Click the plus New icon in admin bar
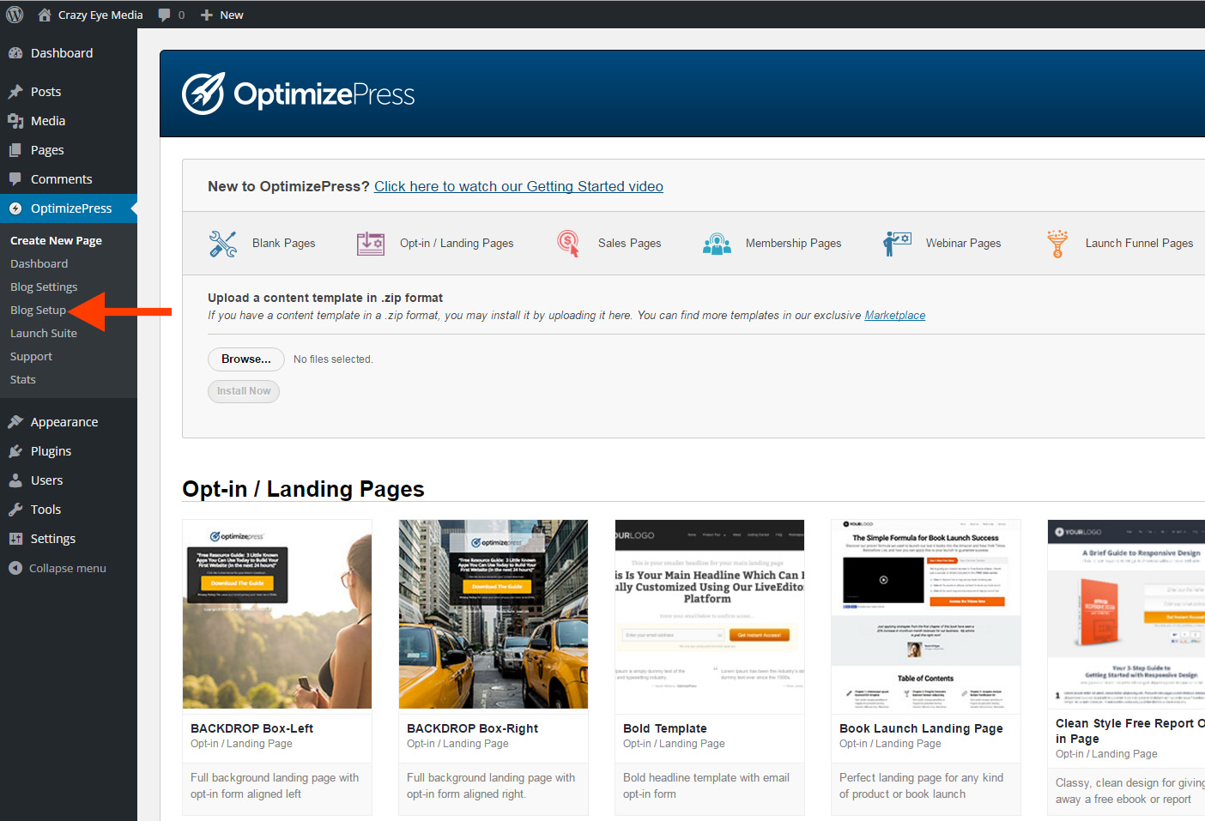 coord(207,15)
